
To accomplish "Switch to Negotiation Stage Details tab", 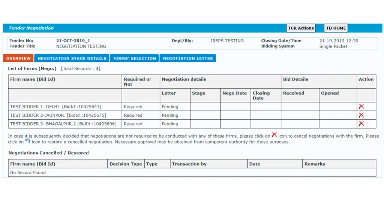I will pos(72,58).
